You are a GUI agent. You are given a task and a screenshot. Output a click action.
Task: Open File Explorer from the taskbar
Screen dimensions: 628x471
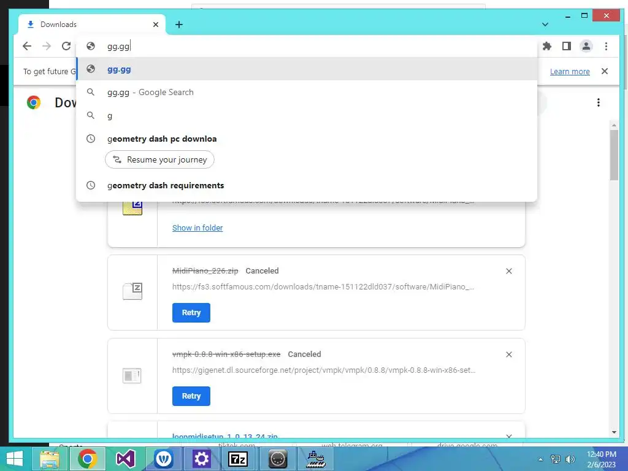click(x=50, y=459)
